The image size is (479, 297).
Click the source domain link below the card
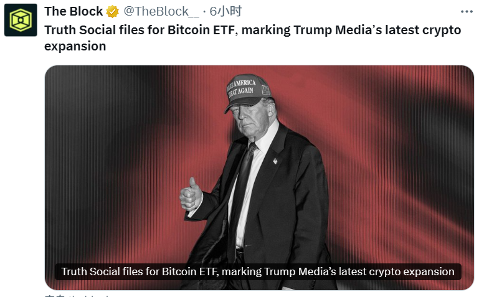point(77,296)
